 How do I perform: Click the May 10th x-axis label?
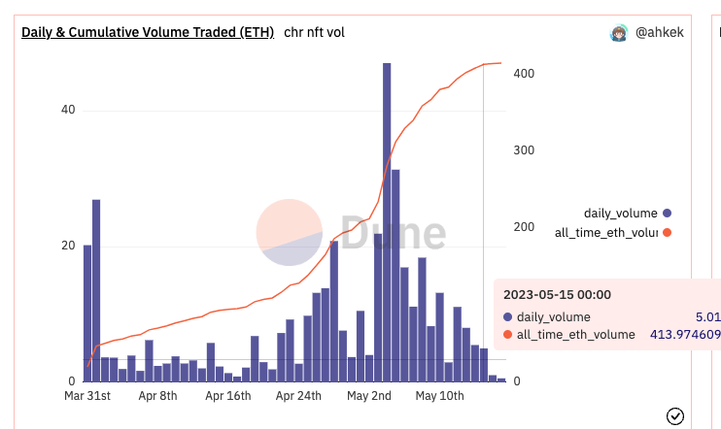[439, 396]
